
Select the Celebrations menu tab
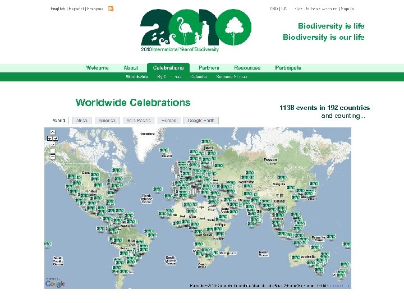pyautogui.click(x=168, y=68)
